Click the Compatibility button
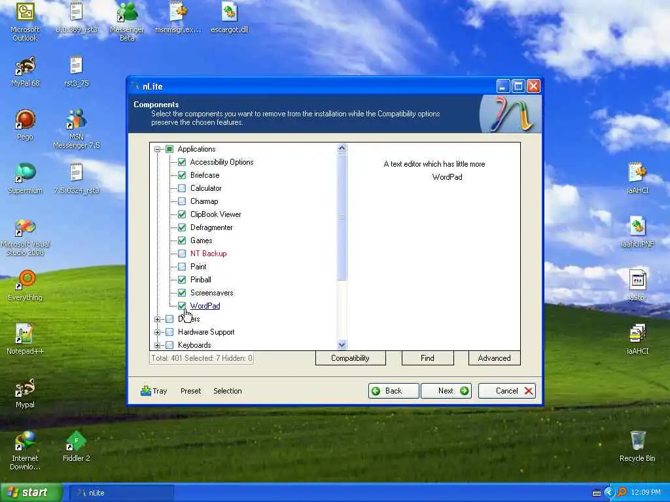 tap(351, 358)
